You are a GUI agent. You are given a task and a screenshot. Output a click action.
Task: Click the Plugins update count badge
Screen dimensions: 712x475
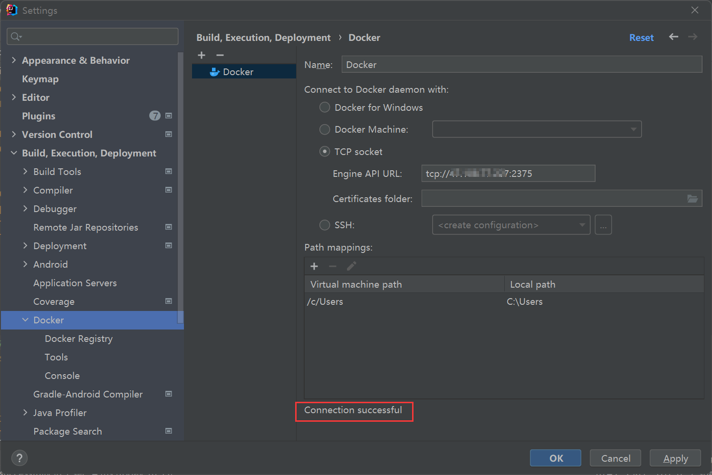pyautogui.click(x=155, y=116)
